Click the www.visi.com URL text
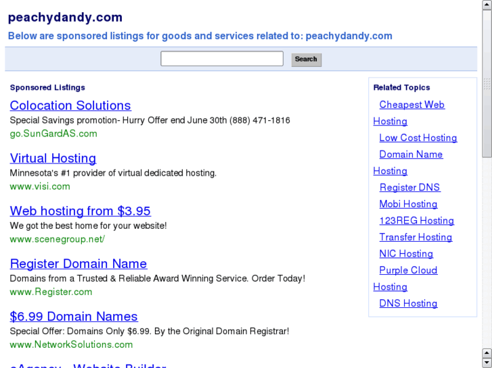The width and height of the screenshot is (492, 368). [x=40, y=186]
